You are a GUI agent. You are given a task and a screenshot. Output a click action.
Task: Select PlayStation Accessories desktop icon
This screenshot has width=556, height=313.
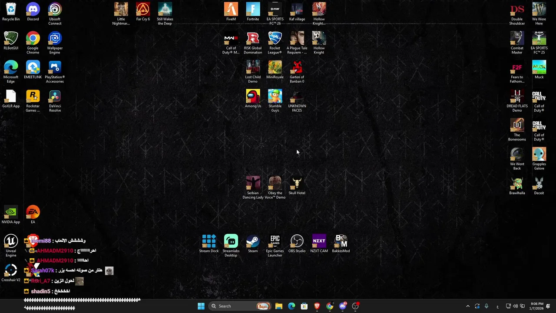55,72
